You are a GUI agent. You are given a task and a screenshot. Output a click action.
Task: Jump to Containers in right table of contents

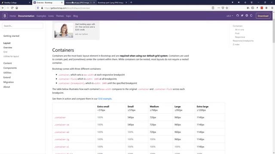click(238, 26)
